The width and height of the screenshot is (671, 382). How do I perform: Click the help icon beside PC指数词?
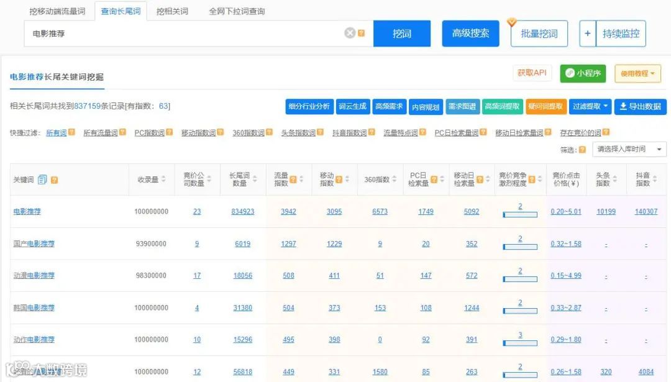(x=169, y=132)
